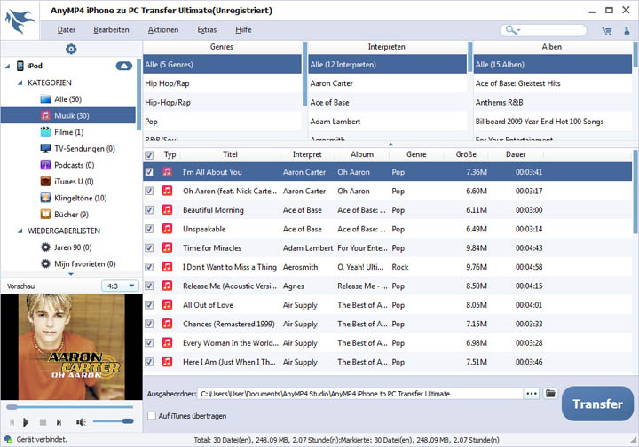The width and height of the screenshot is (639, 447).
Task: Enable Auf iTunes übertragen checkbox
Action: coord(152,416)
